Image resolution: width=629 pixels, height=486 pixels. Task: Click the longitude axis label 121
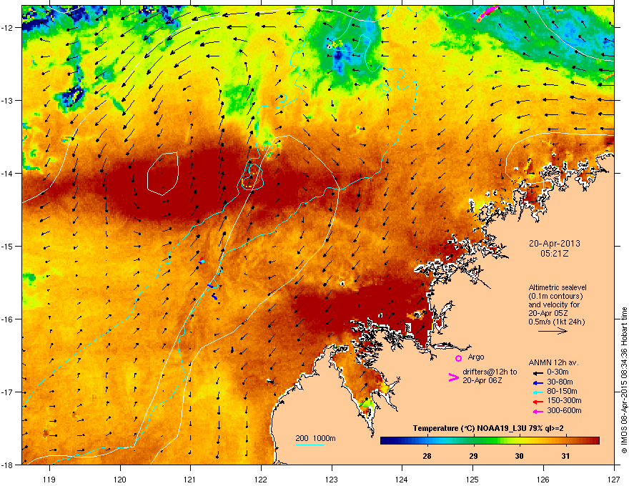(x=190, y=479)
